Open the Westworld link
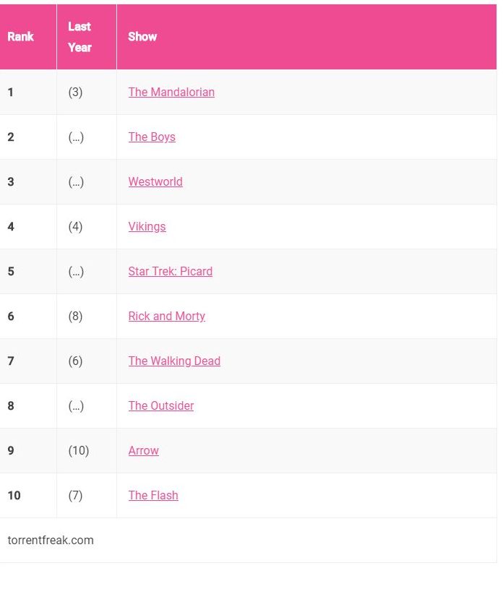 [155, 181]
